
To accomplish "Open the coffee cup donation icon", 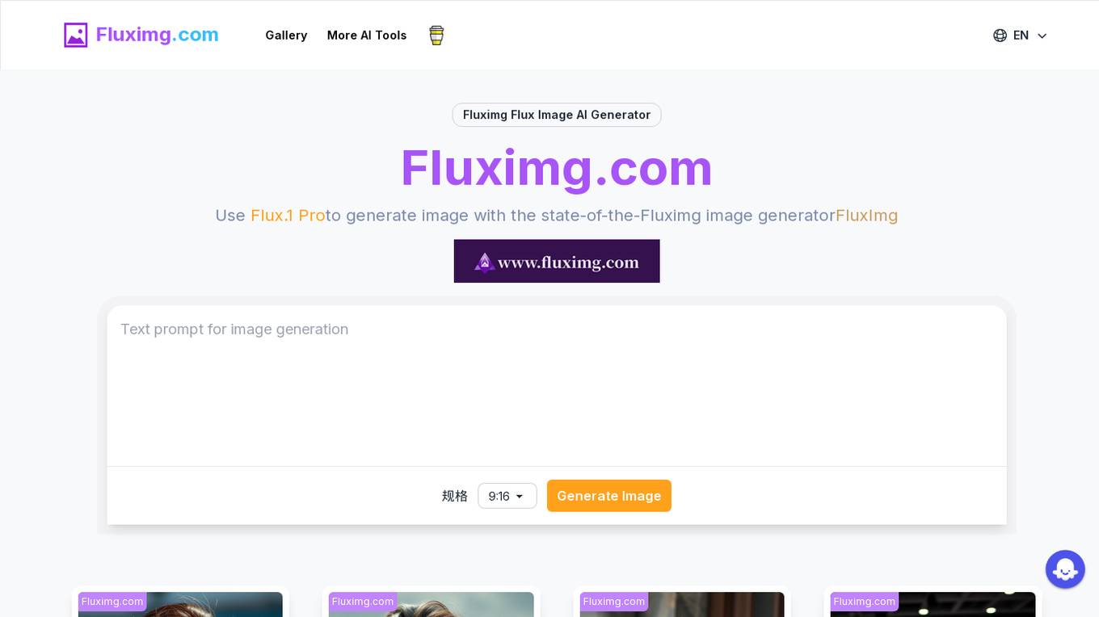I will click(x=436, y=36).
